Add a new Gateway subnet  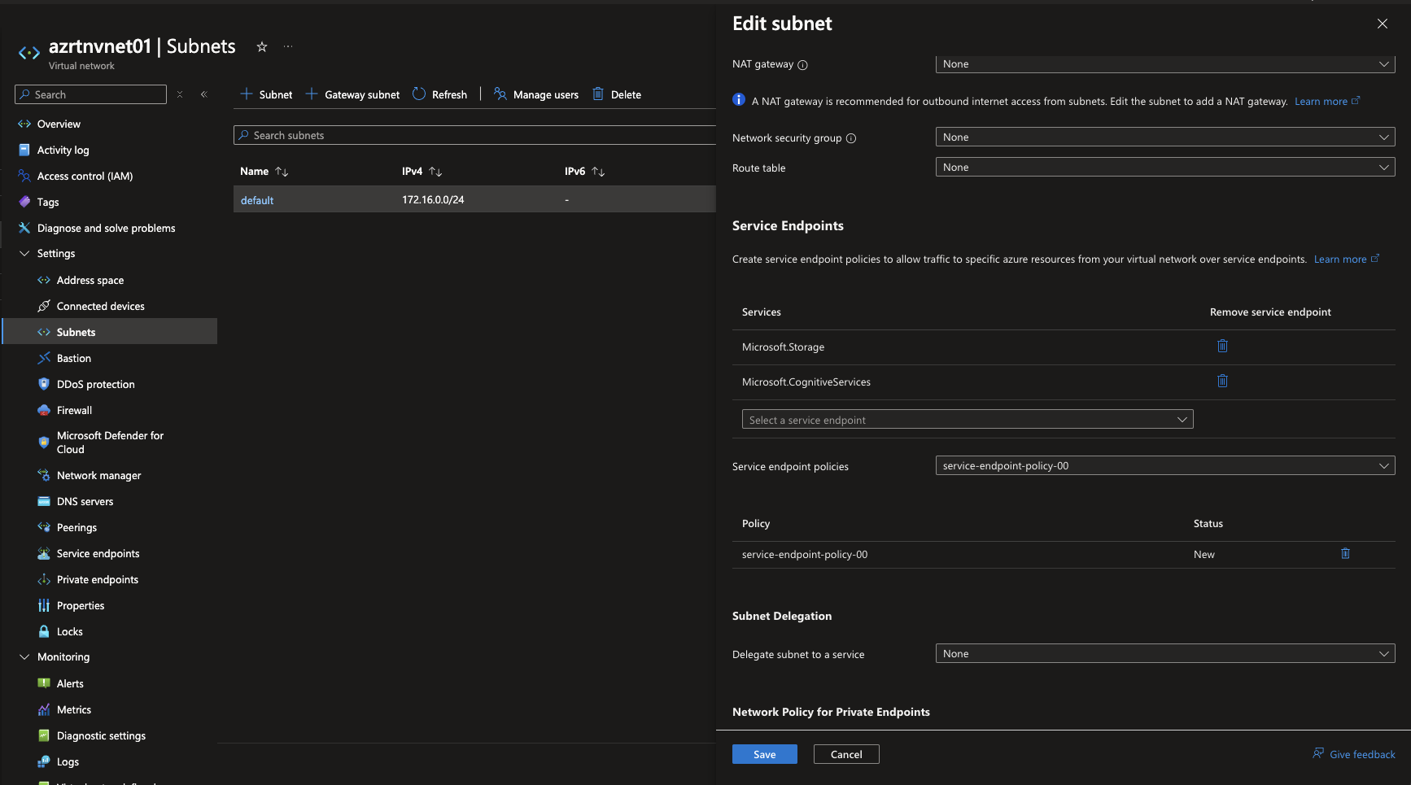pyautogui.click(x=352, y=94)
